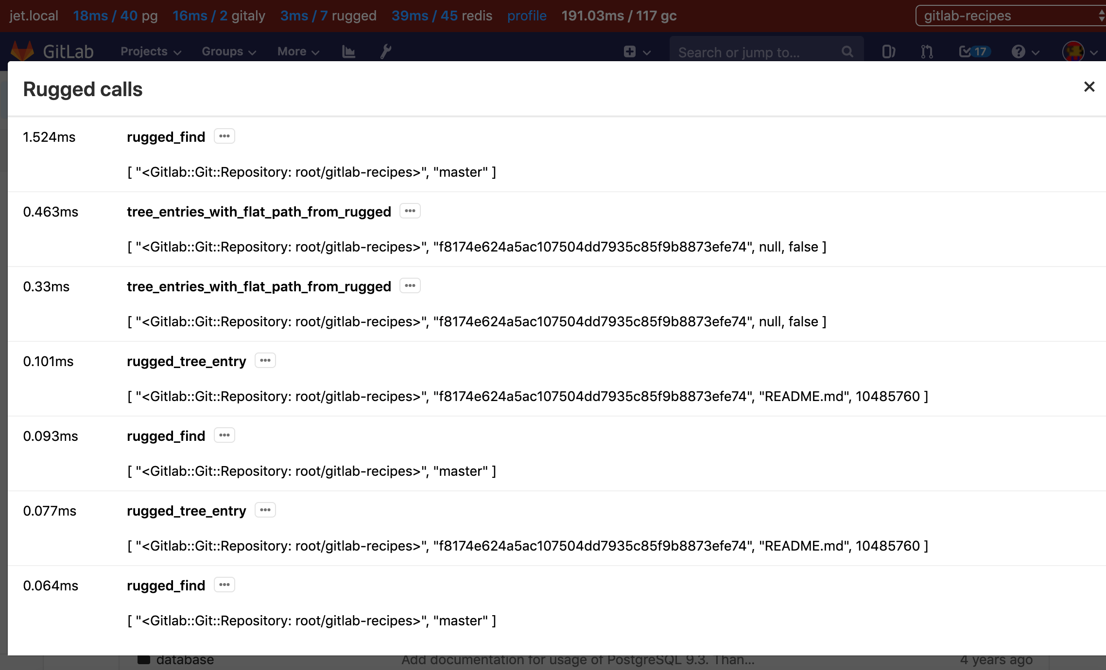Open the analytics chart icon in navbar
This screenshot has height=670, width=1106.
pyautogui.click(x=348, y=51)
